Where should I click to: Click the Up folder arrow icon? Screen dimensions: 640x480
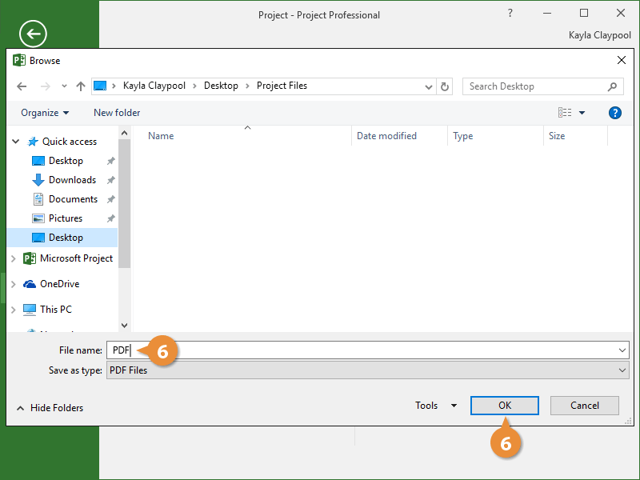point(80,86)
